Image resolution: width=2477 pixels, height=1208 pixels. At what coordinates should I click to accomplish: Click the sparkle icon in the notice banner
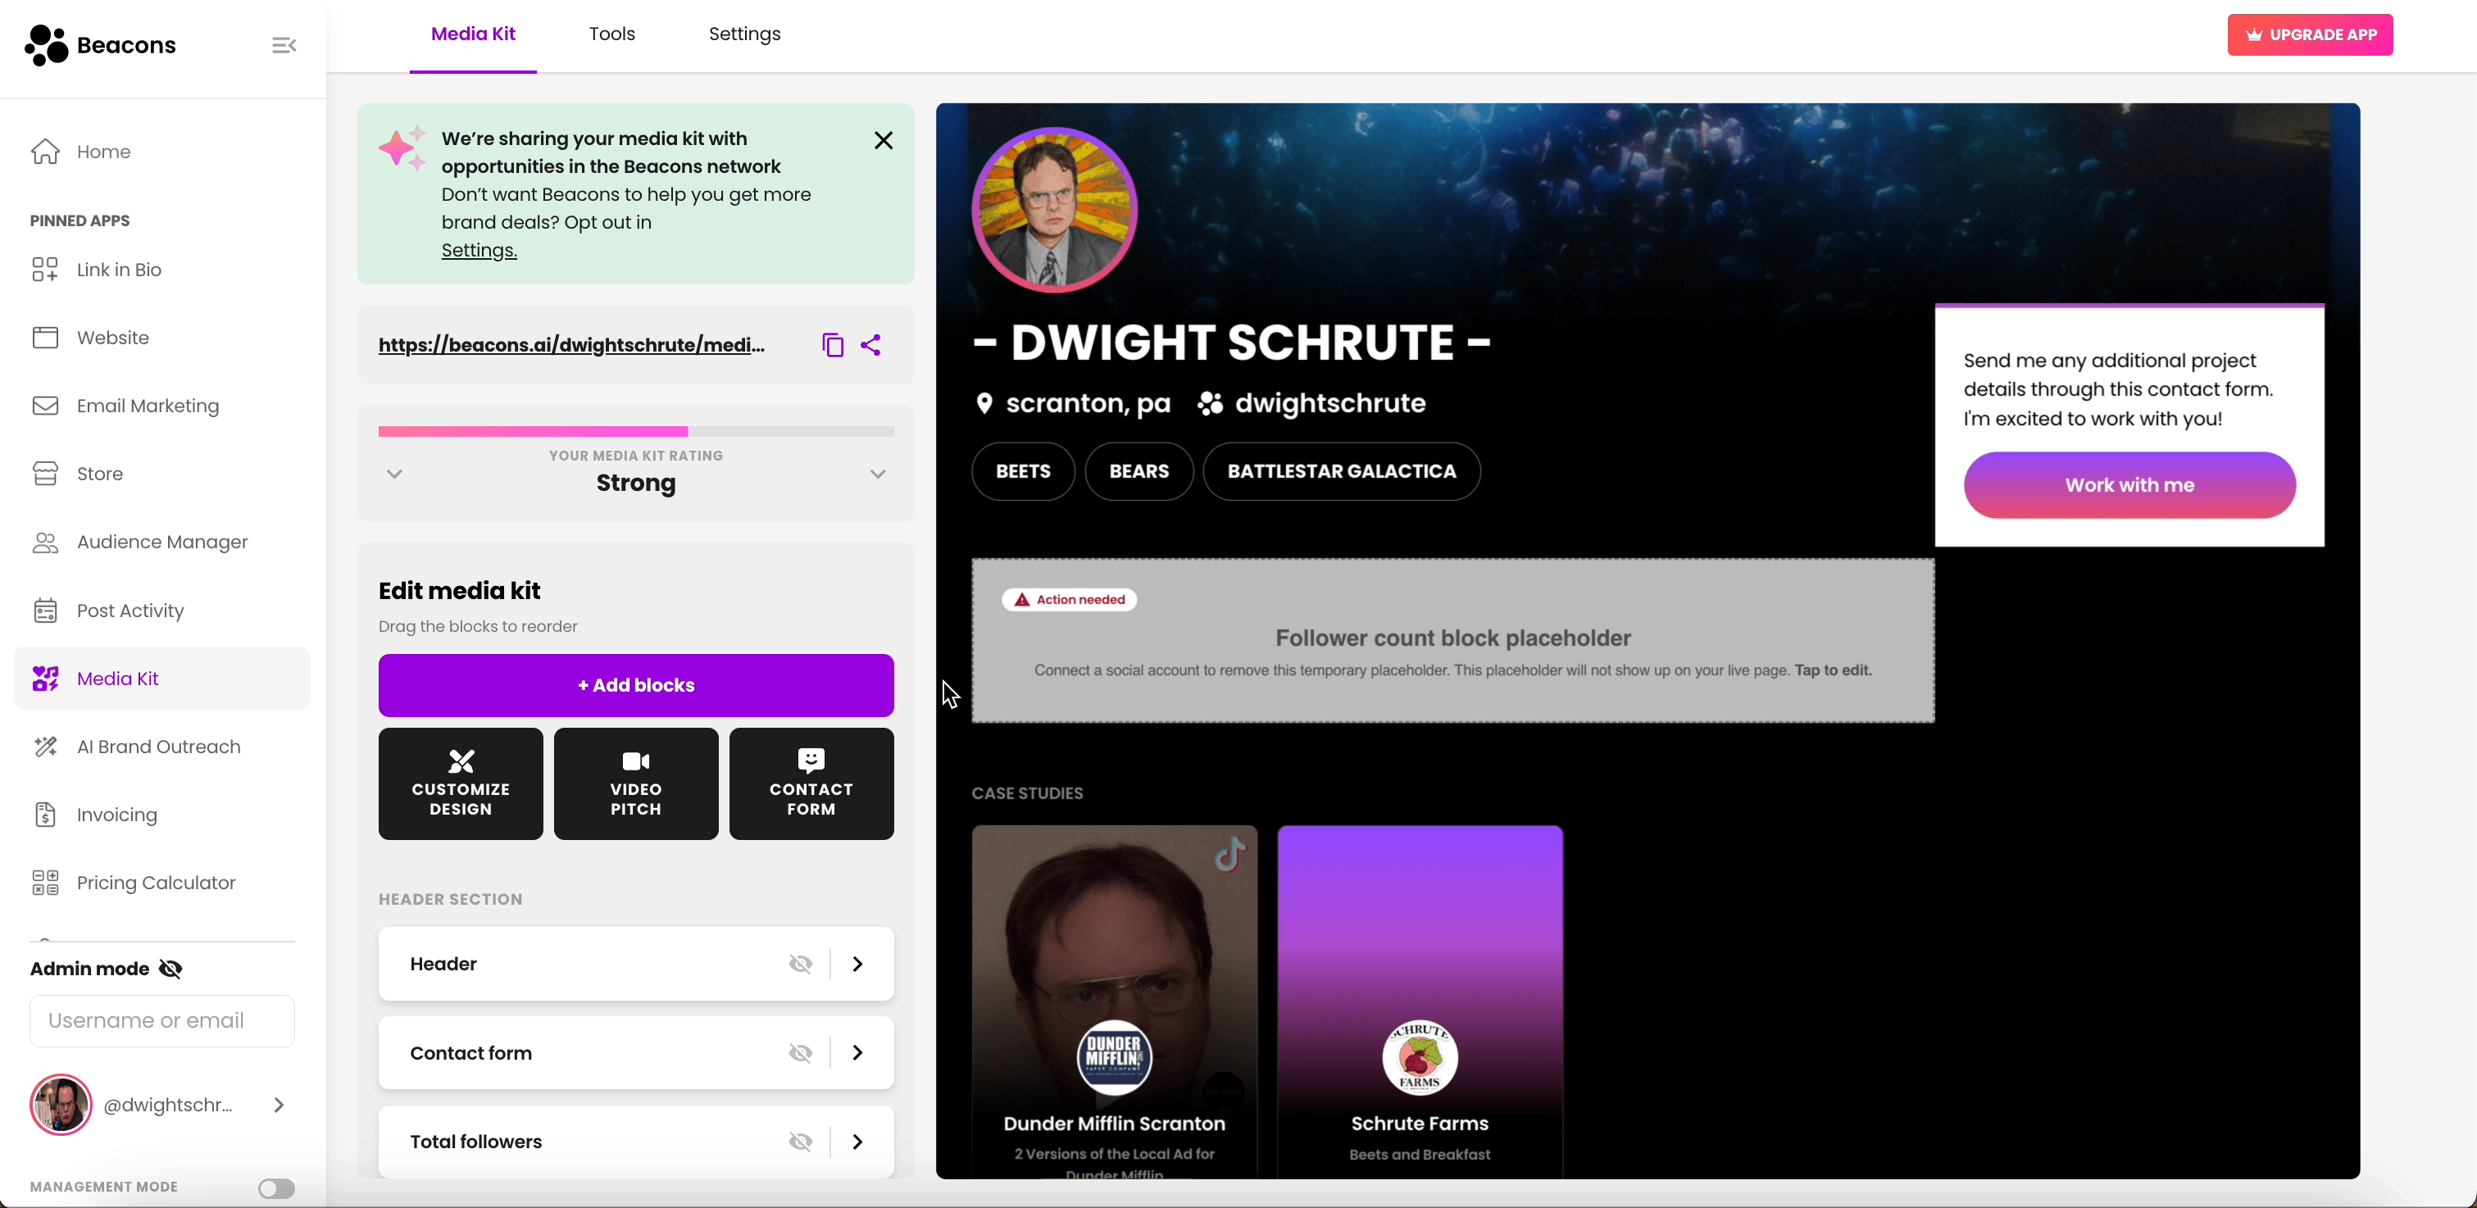402,149
